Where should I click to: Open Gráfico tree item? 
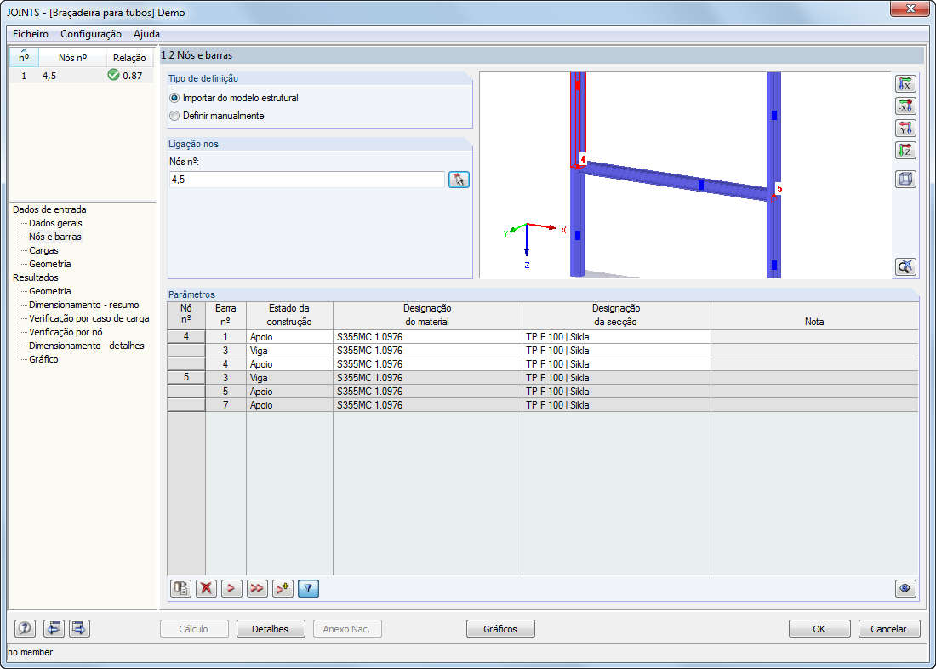(43, 359)
